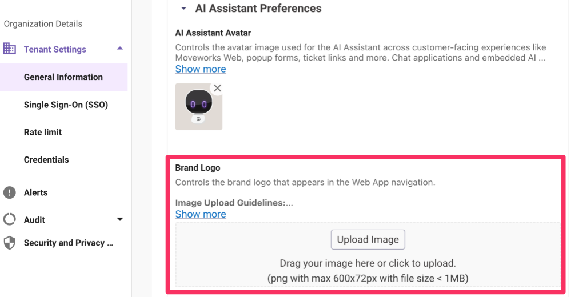The width and height of the screenshot is (575, 297).
Task: Click the robot avatar thumbnail
Action: coord(198,107)
